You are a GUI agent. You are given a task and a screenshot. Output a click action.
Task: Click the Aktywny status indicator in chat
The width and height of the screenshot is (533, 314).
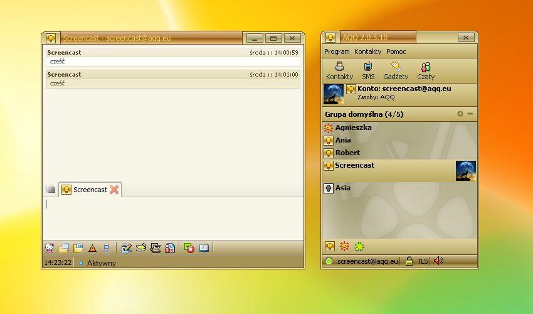click(98, 263)
